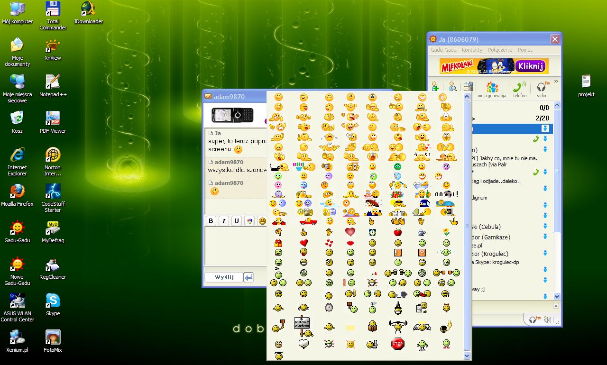Screen dimensions: 607x365
Task: Select the thumbs down hand emoticon
Action: pos(278,232)
